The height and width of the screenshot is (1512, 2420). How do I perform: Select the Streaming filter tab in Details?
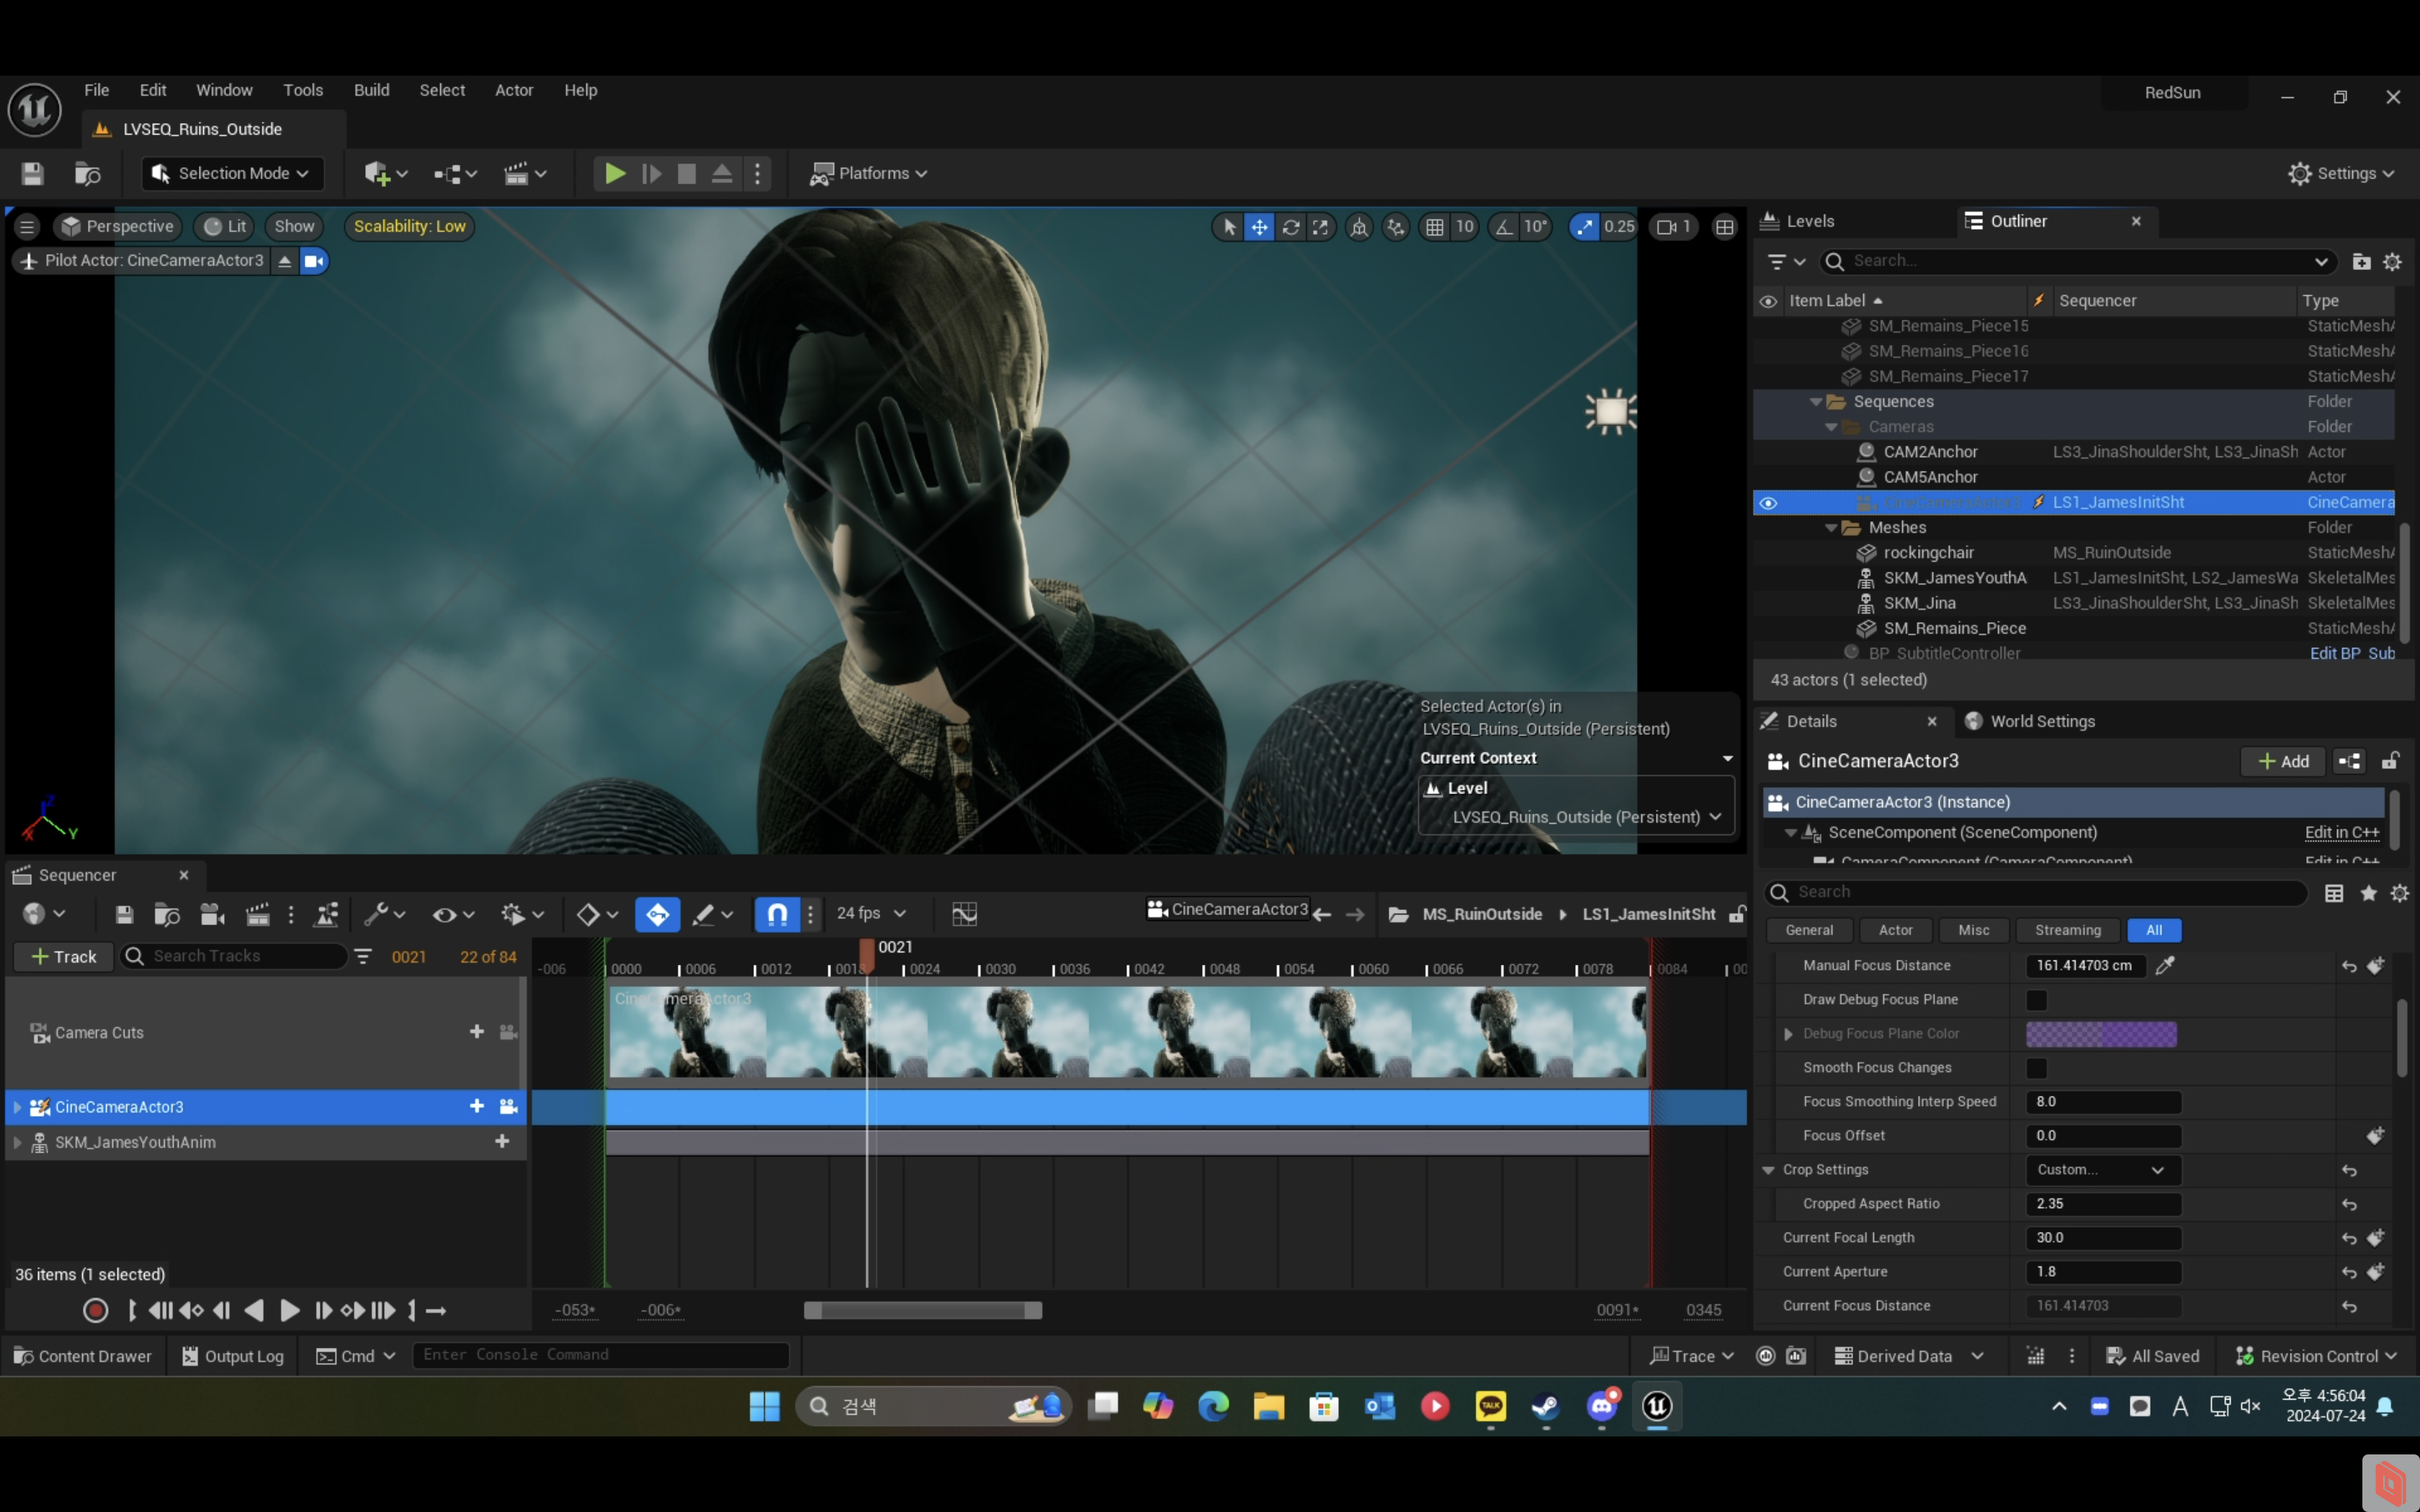tap(2067, 931)
